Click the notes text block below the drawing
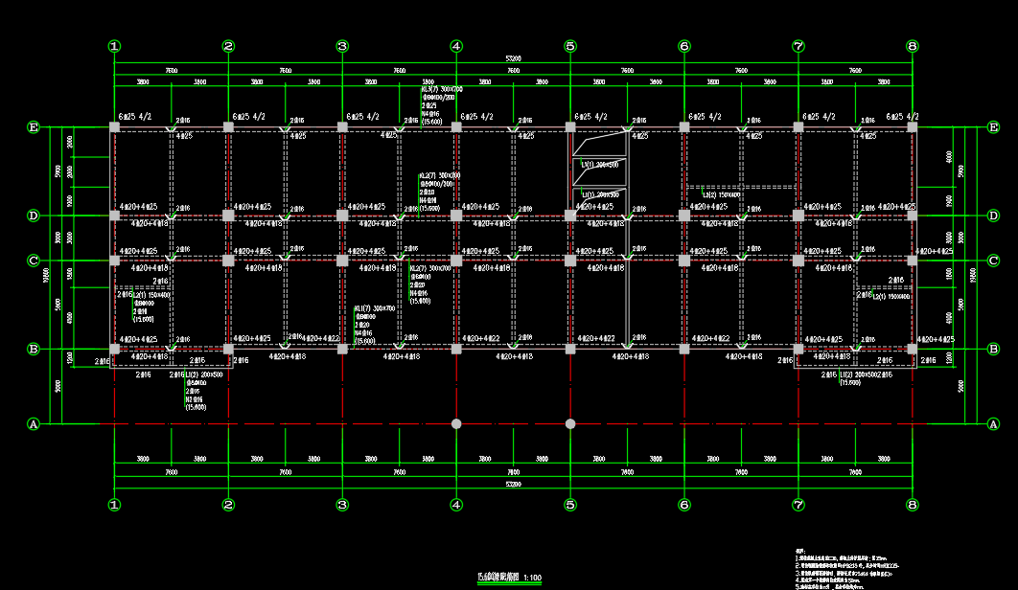The width and height of the screenshot is (1018, 590). (847, 569)
